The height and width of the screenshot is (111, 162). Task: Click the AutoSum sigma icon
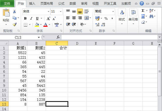tap(143, 11)
